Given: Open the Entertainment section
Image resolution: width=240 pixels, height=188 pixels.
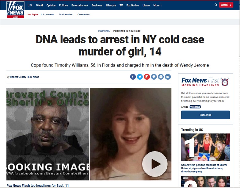Looking at the screenshot, I should point(80,5).
